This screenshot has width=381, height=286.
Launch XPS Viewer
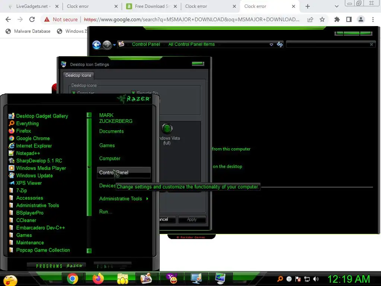25,183
